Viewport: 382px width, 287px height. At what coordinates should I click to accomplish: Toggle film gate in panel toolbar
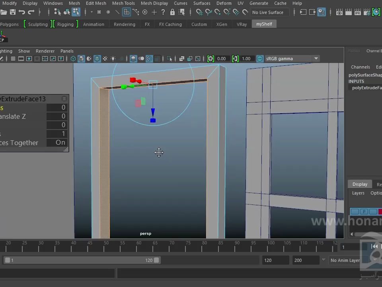click(21, 59)
